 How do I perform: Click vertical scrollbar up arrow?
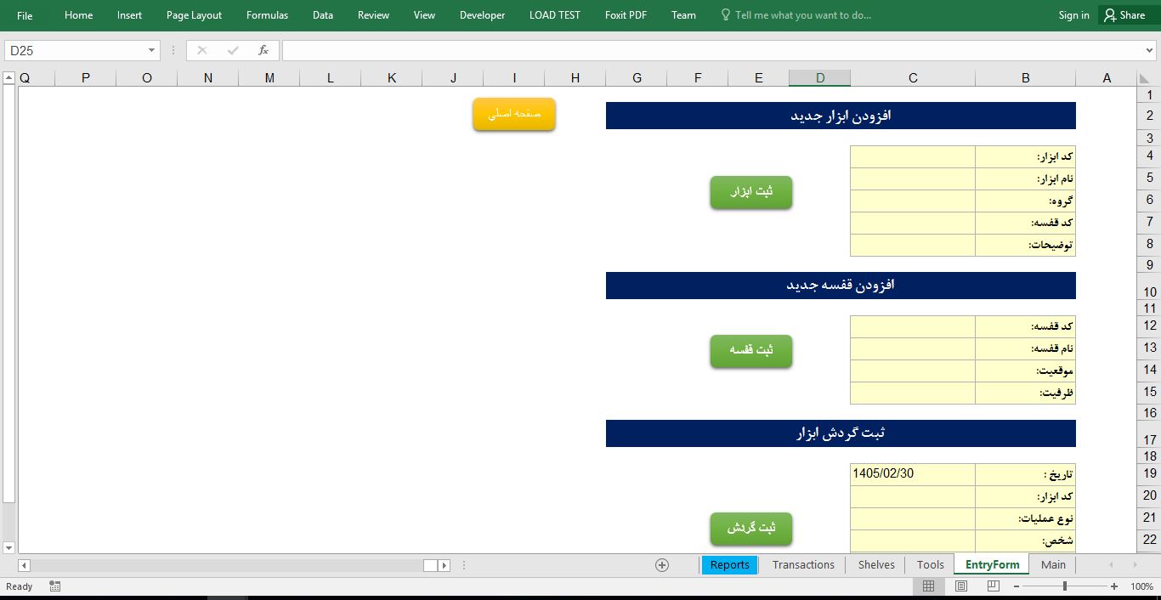pyautogui.click(x=8, y=78)
